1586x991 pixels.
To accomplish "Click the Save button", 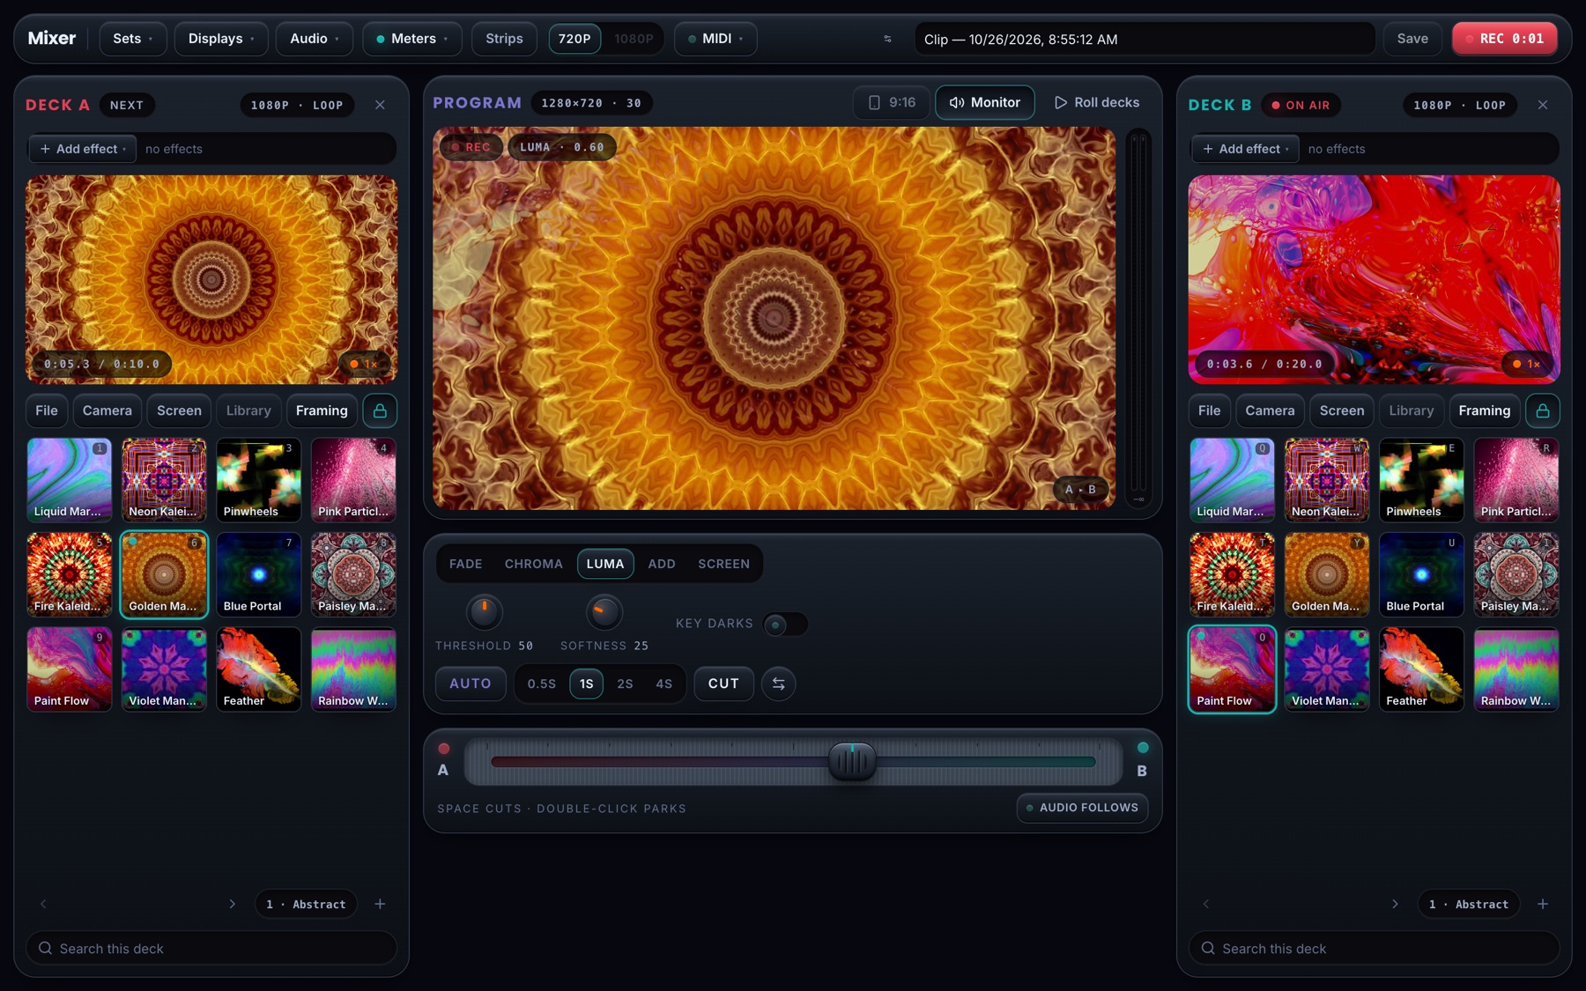I will click(x=1412, y=39).
